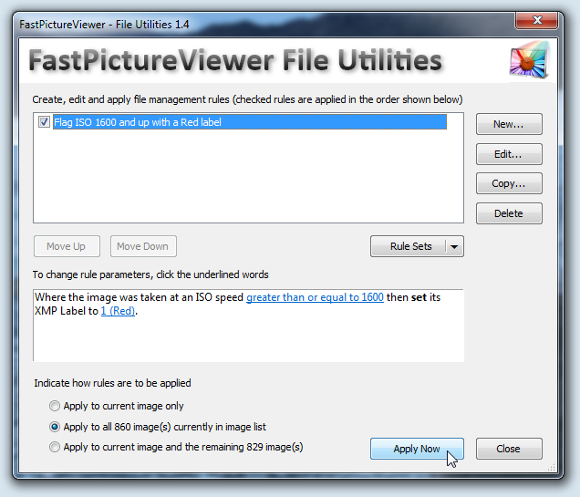Click the Close button at bottom
Screen dimensions: 580x497
[509, 449]
